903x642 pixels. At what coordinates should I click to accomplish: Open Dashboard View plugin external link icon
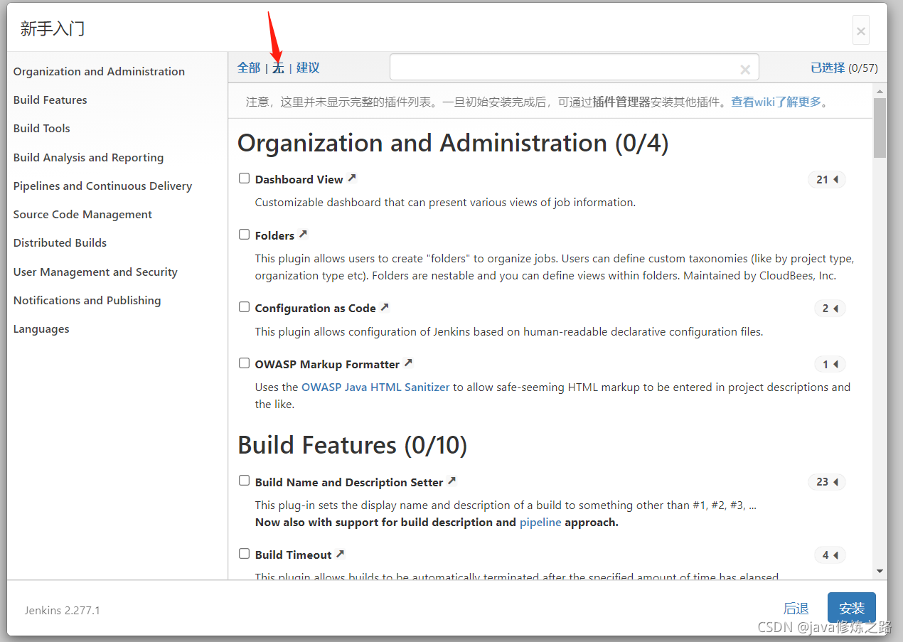click(x=352, y=178)
